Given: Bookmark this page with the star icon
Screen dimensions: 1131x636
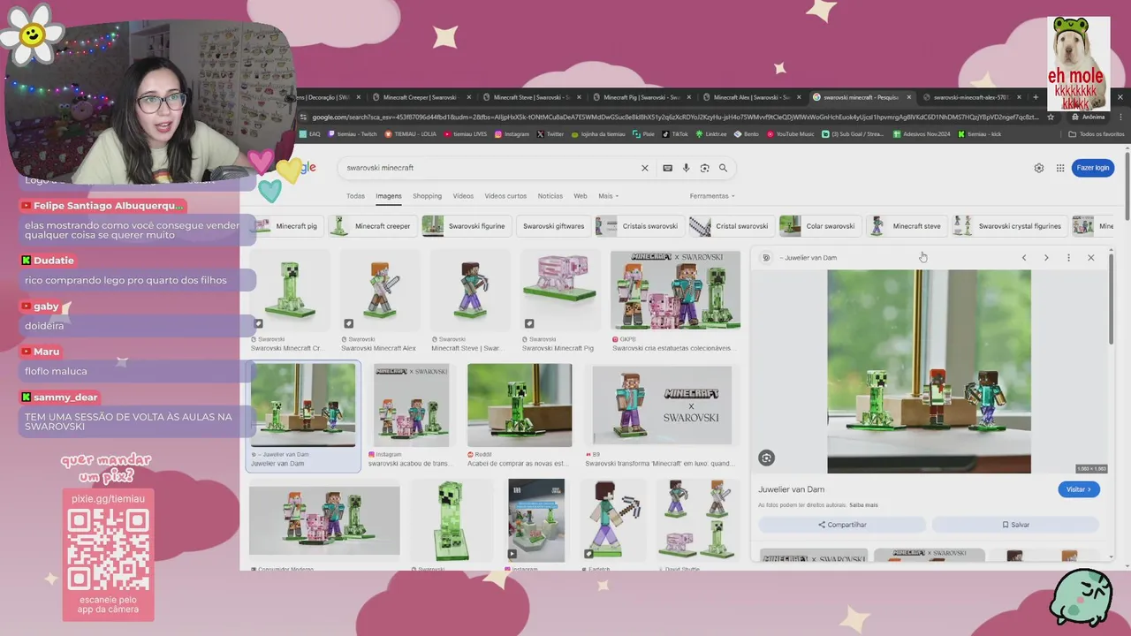Looking at the screenshot, I should (1051, 117).
